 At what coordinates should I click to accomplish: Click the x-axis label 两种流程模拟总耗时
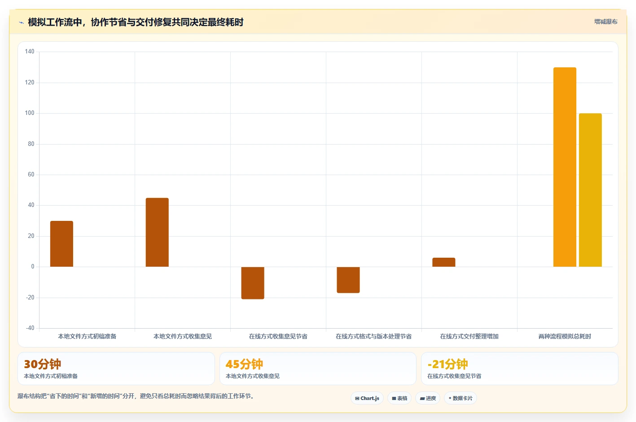(x=565, y=336)
